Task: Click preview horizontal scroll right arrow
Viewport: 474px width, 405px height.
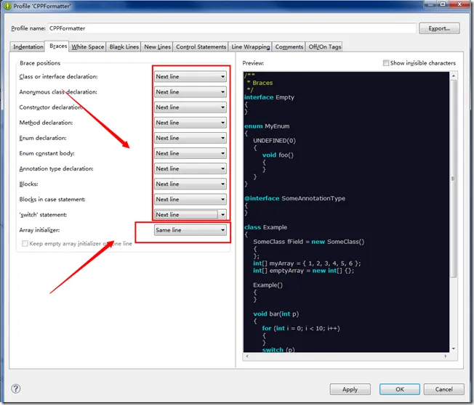Action: (x=445, y=356)
